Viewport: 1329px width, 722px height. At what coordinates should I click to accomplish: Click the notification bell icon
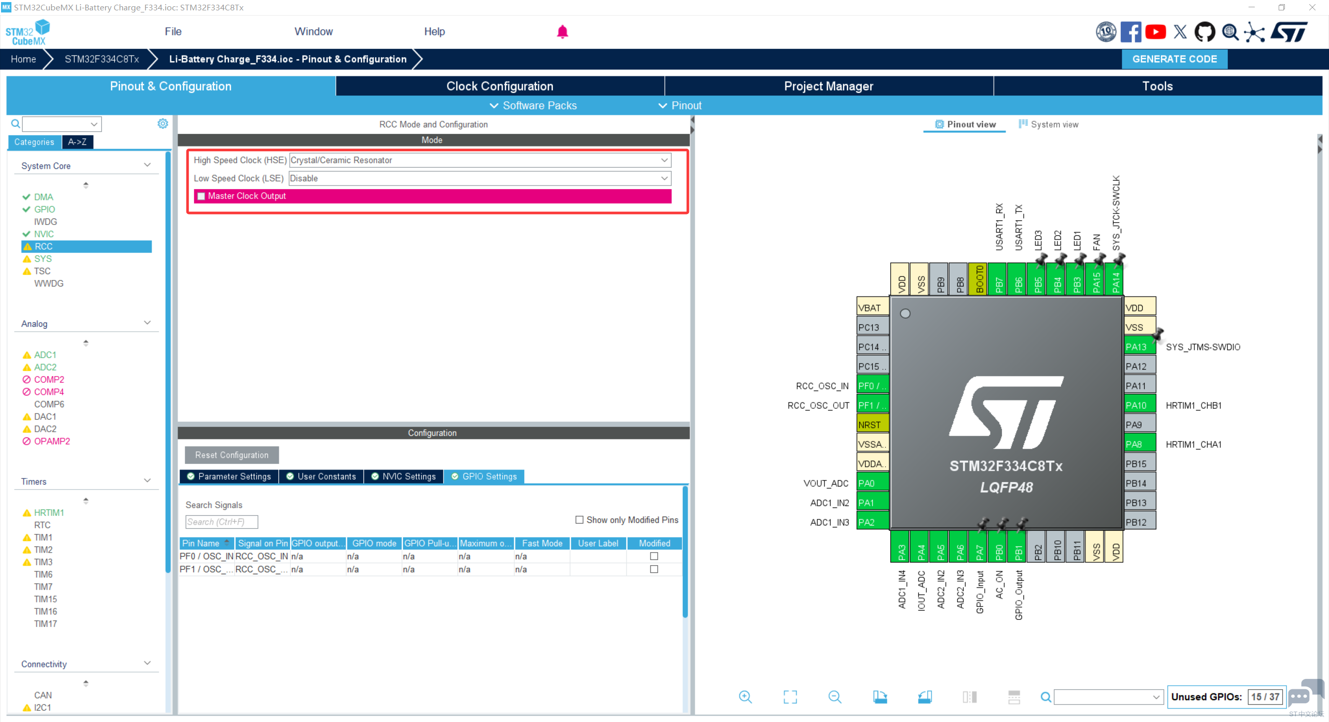tap(562, 32)
